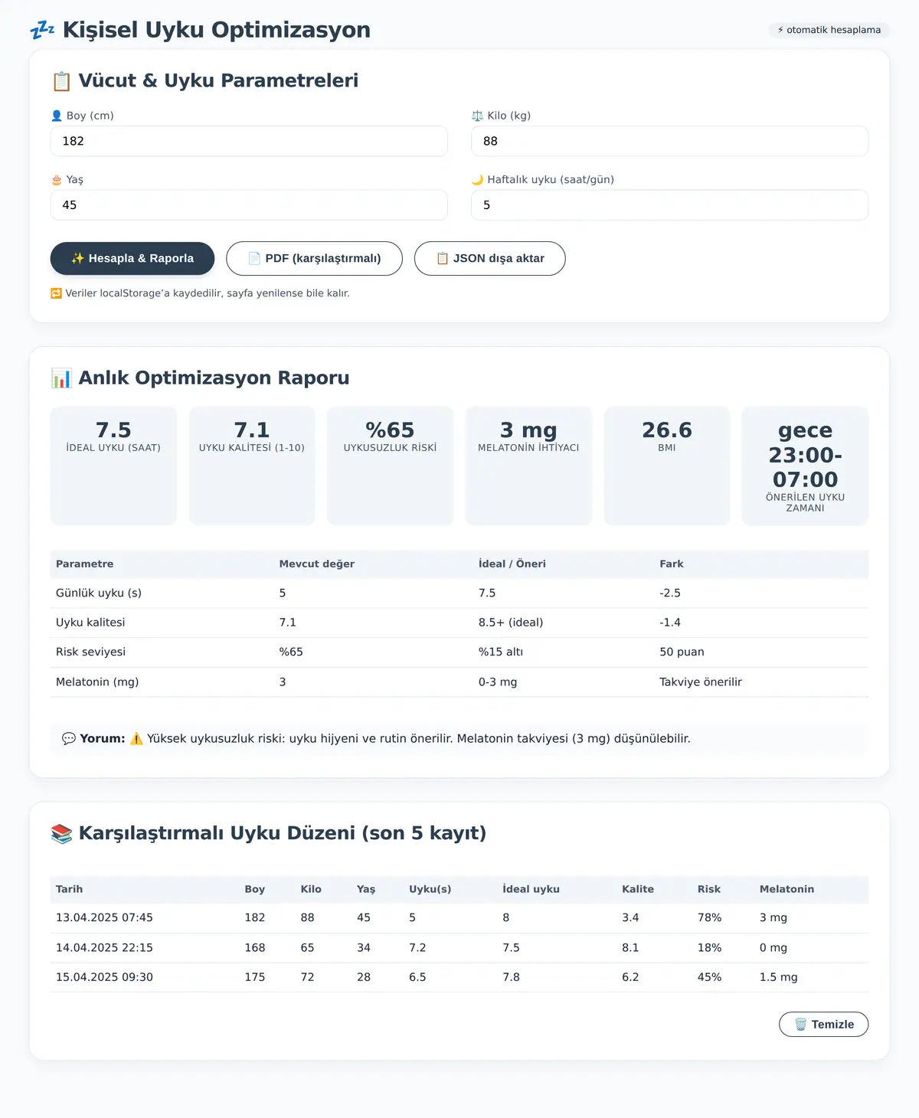The image size is (919, 1118).
Task: Click the birthday cake icon next to Yaş
Action: (x=57, y=180)
